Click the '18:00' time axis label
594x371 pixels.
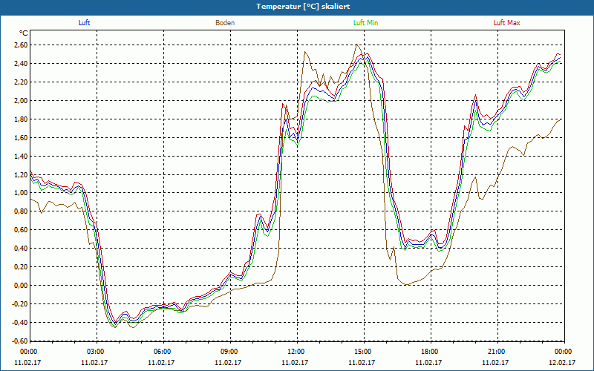click(x=429, y=352)
